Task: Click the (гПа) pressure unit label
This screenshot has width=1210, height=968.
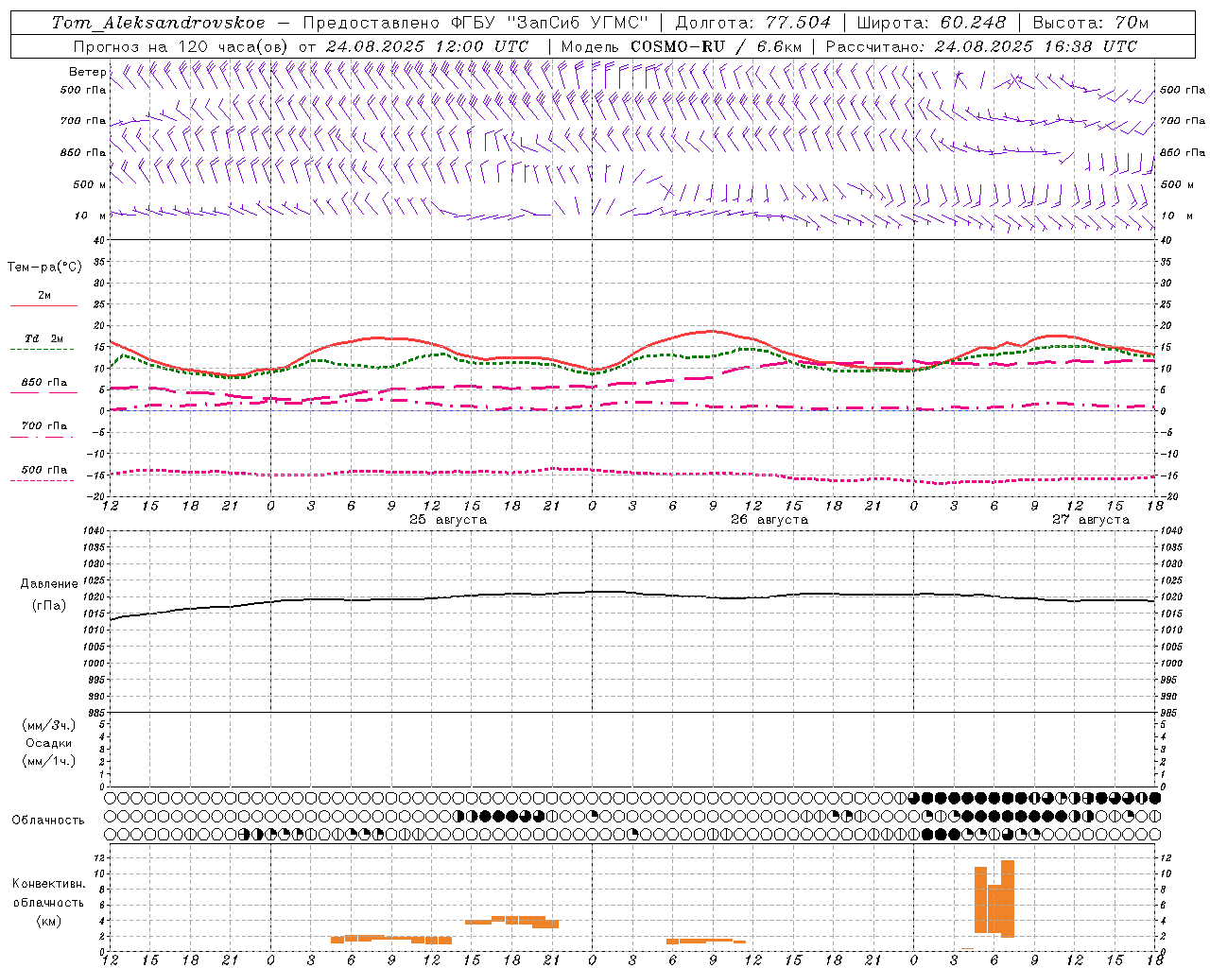Action: [x=49, y=606]
